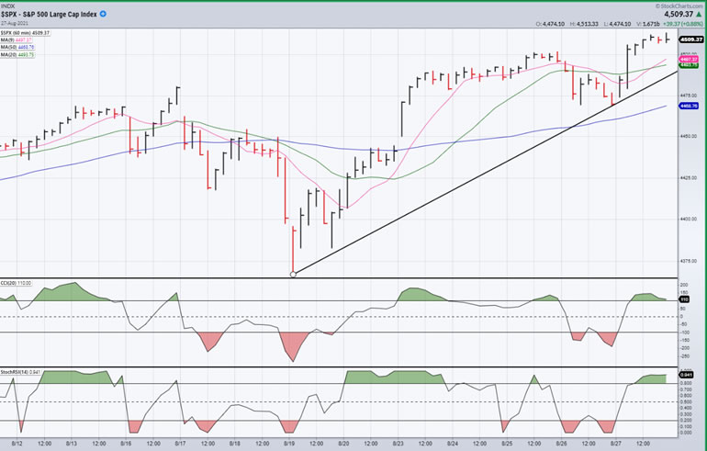707x451 pixels.
Task: Click the 4400.00 price axis label
Action: tap(688, 220)
